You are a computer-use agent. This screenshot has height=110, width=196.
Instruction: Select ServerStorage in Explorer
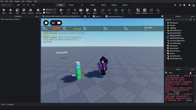coord(175,43)
